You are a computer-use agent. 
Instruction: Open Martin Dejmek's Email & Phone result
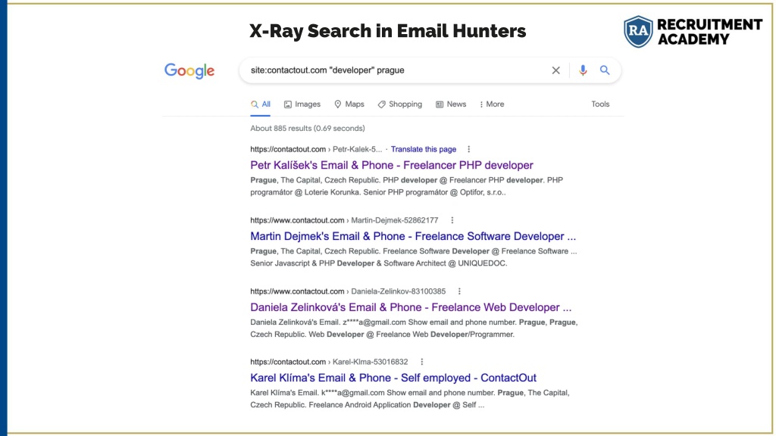tap(413, 236)
